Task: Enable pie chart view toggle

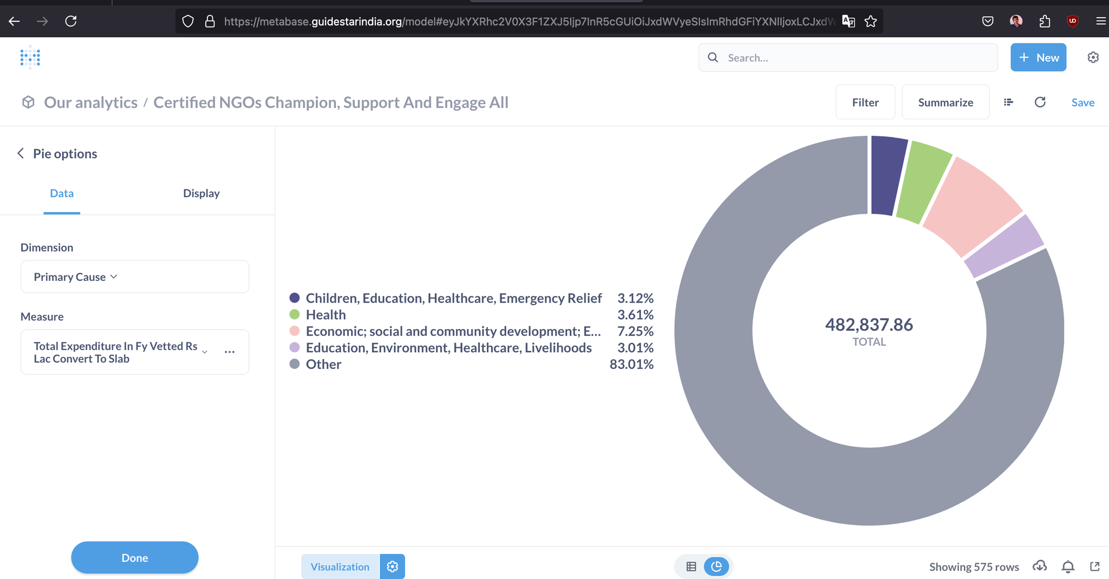Action: tap(716, 566)
